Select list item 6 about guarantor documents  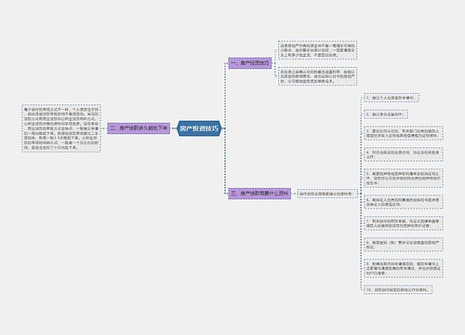click(x=404, y=202)
